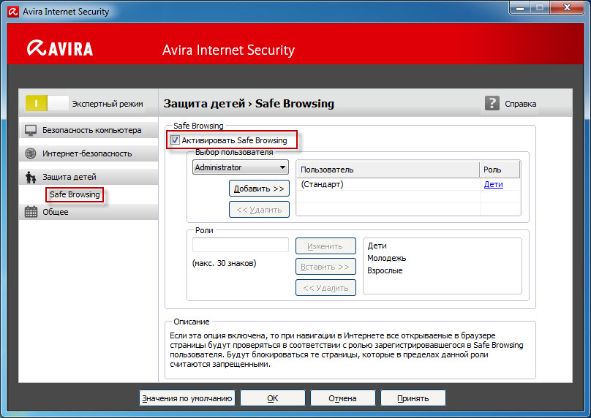The height and width of the screenshot is (418, 591).
Task: Click the Добавить >> button
Action: tap(259, 189)
